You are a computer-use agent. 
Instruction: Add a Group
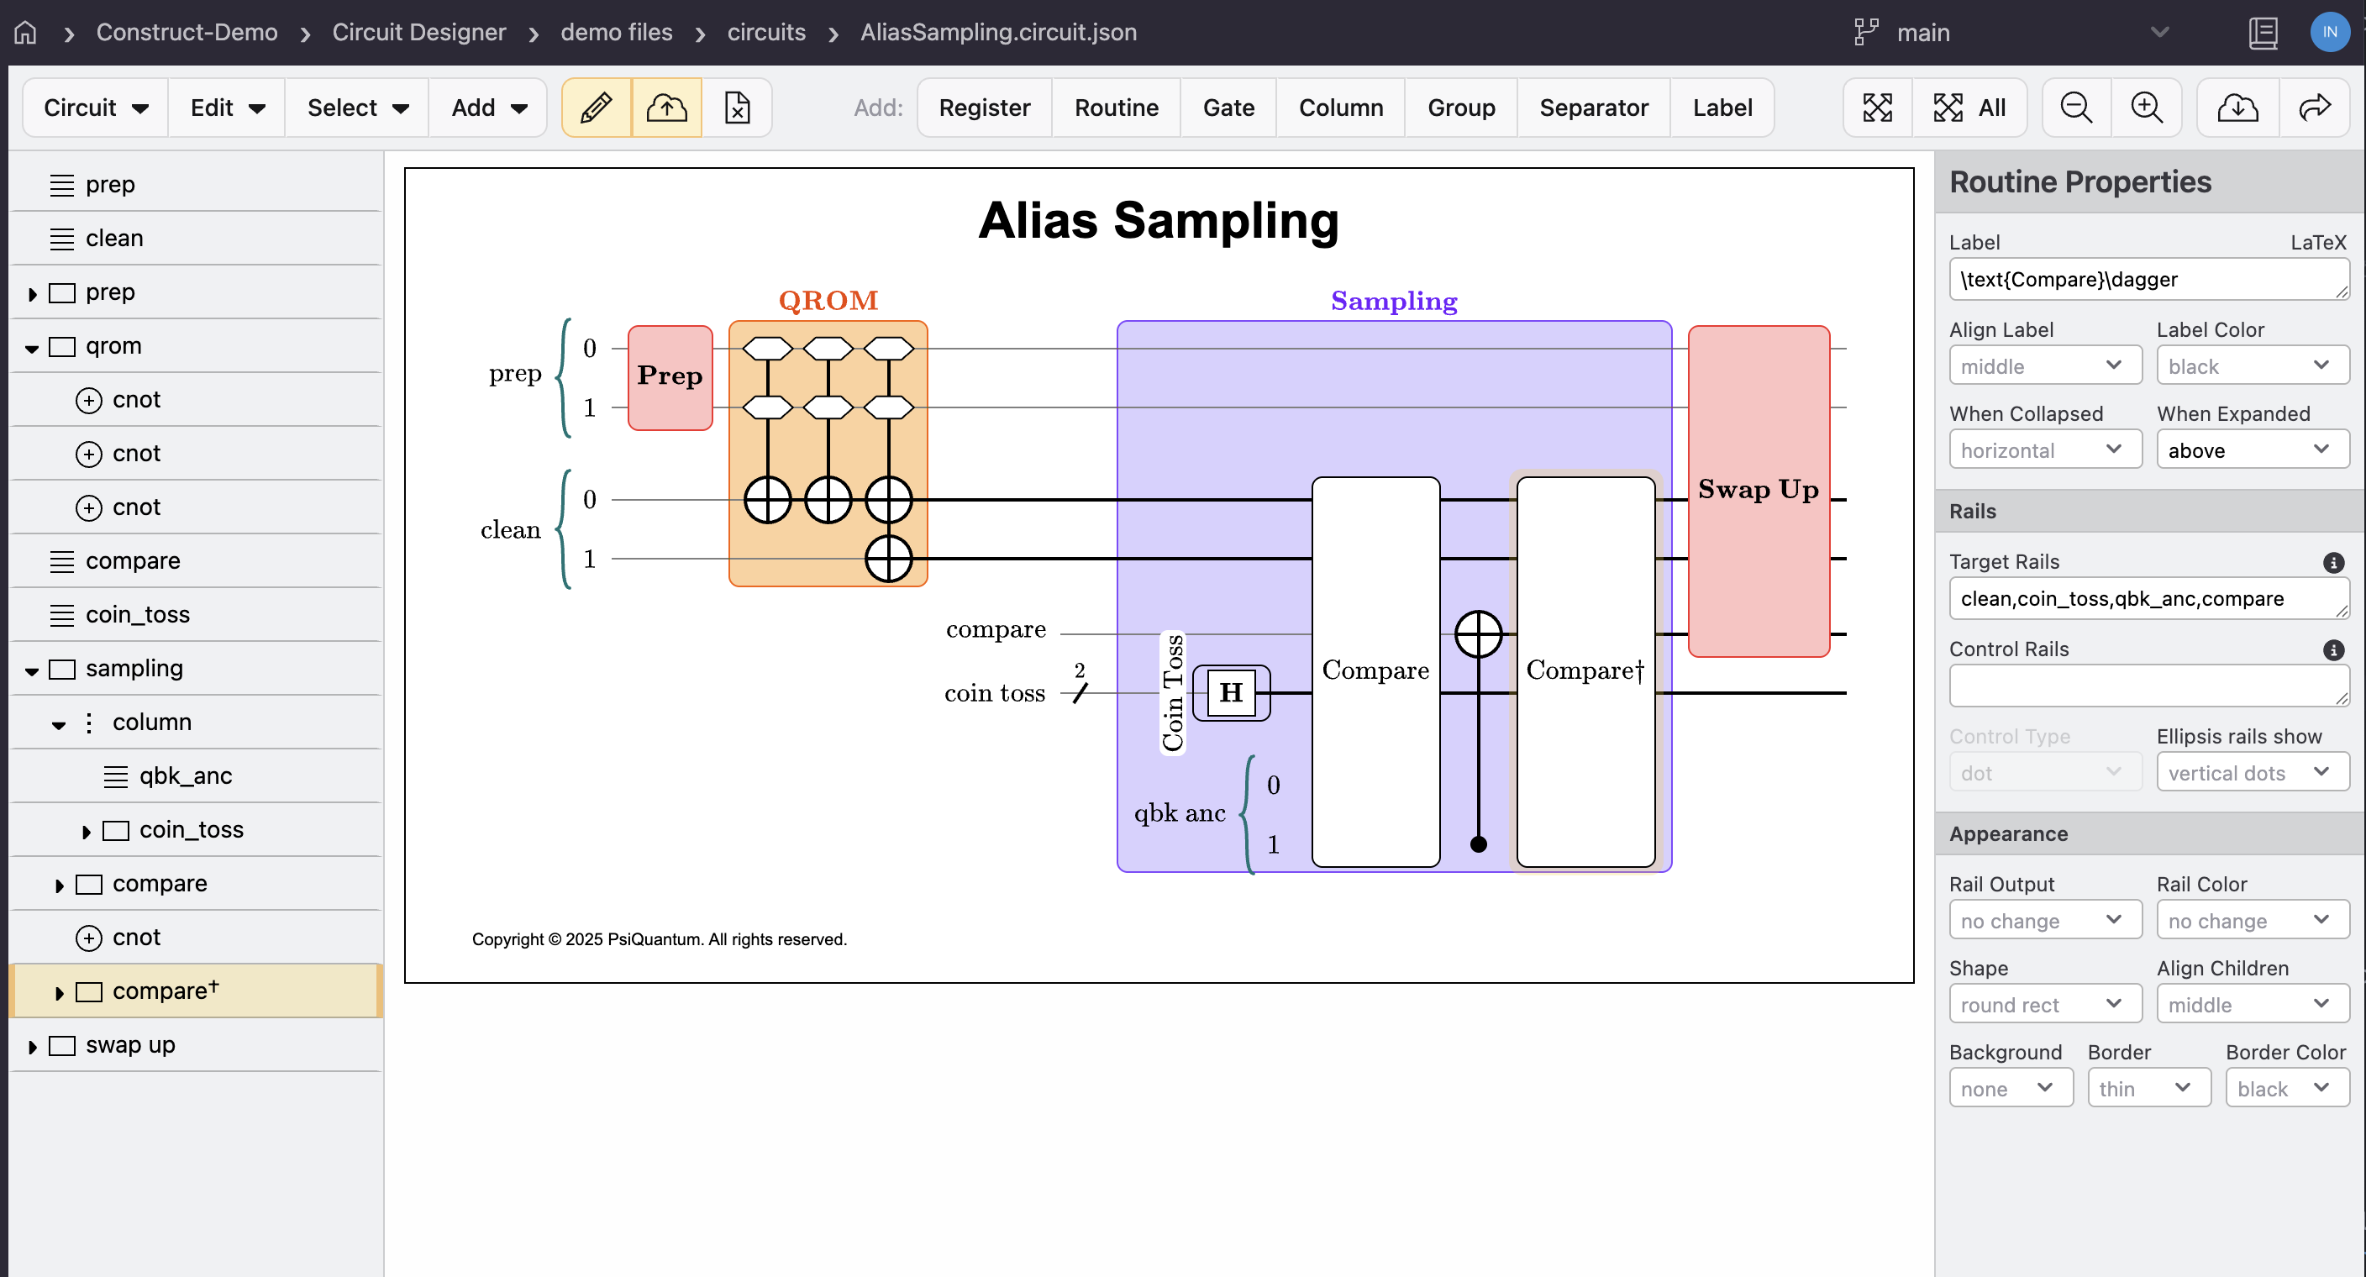tap(1460, 108)
